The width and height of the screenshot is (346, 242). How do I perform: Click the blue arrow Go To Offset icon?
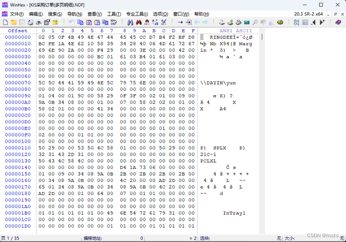pyautogui.click(x=180, y=22)
